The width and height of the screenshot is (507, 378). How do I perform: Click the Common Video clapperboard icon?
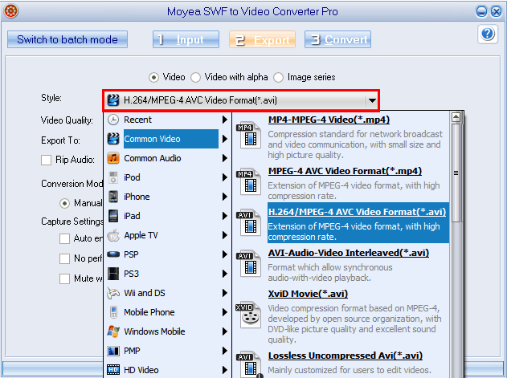point(113,139)
